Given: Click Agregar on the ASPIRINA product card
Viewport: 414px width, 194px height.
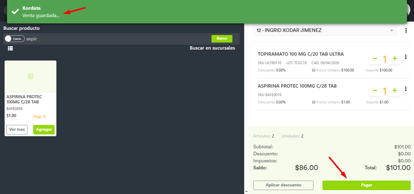Looking at the screenshot, I should coord(44,130).
